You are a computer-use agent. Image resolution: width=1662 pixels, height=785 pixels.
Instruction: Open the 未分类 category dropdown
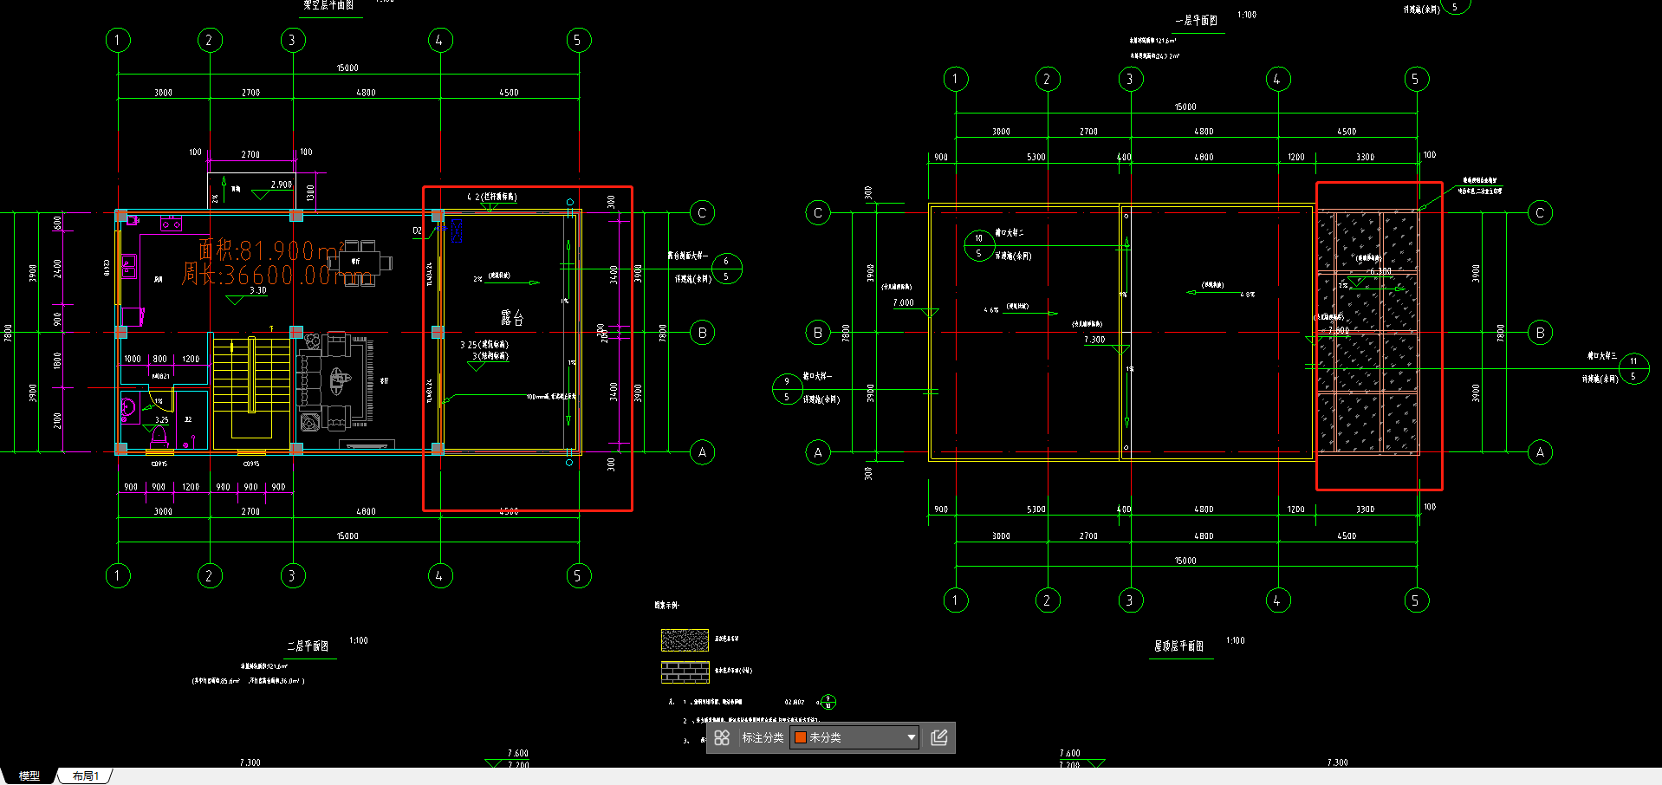pos(854,737)
